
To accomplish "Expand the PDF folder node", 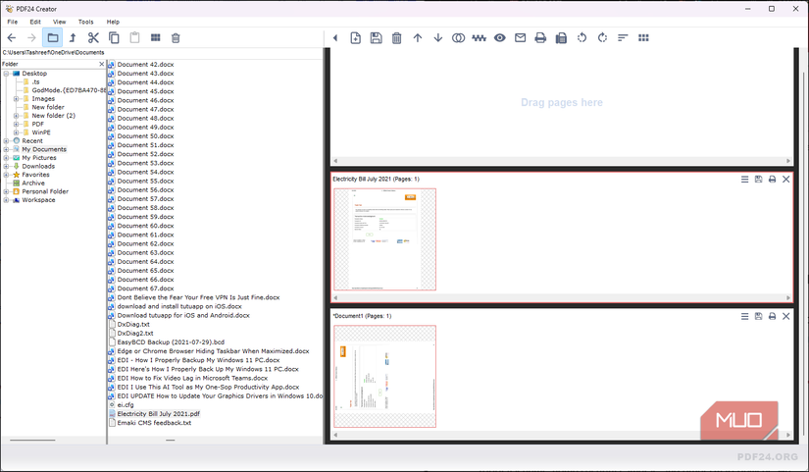I will (16, 124).
